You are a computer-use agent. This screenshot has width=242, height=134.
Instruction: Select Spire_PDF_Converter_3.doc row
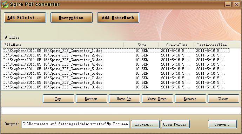[116, 60]
